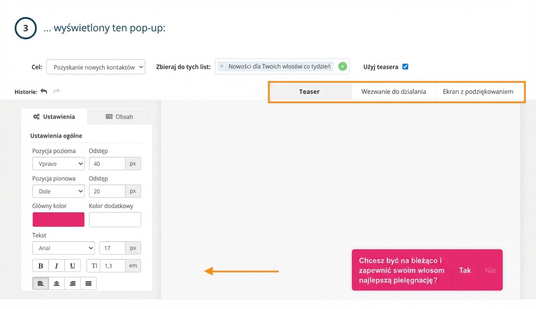Switch to Wezwanie do działania tab

(x=394, y=91)
